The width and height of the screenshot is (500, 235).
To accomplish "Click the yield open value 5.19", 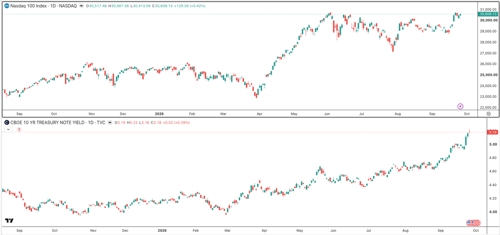I will (122, 123).
